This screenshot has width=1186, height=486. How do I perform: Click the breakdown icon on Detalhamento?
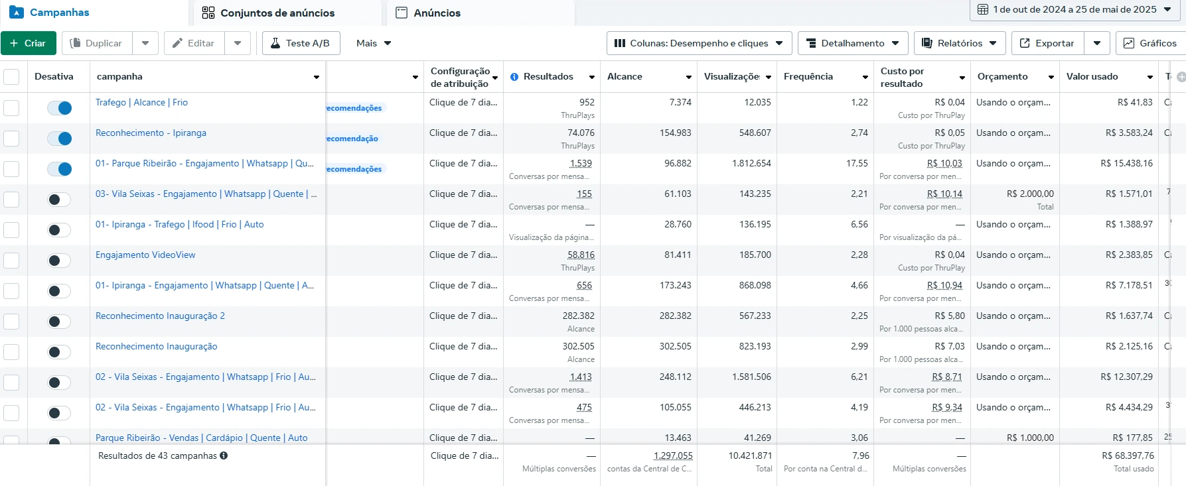[811, 43]
